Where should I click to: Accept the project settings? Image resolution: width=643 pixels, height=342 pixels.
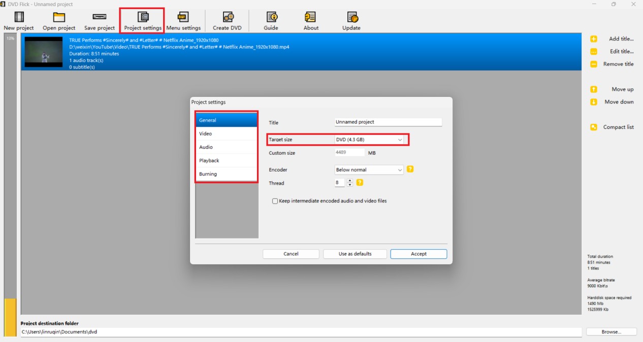[x=419, y=254]
